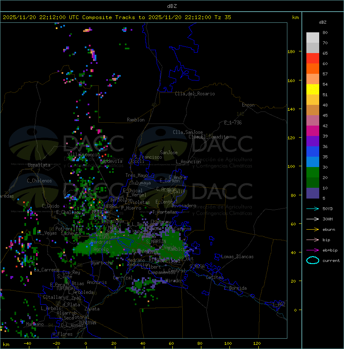The height and width of the screenshot is (349, 344).
Task: Select the 'Uspallata' place label
Action: (x=39, y=165)
